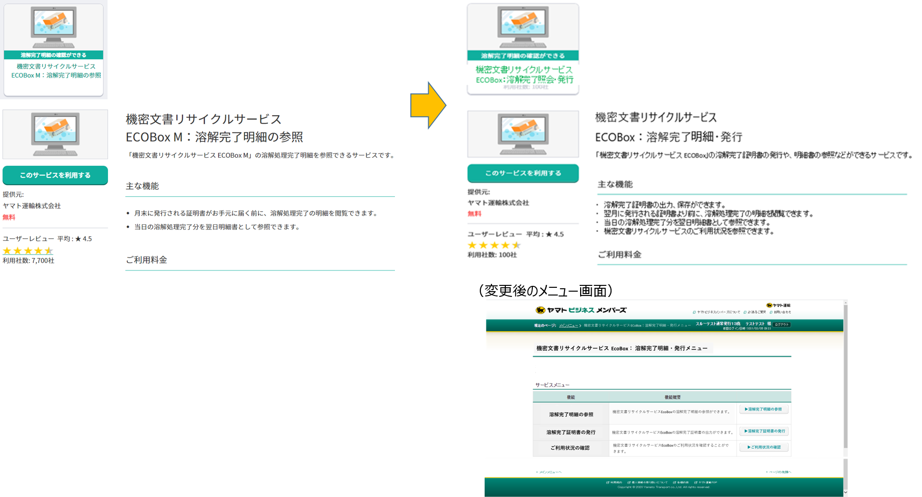
Task: Click 機能概要 column header
Action: pyautogui.click(x=673, y=397)
